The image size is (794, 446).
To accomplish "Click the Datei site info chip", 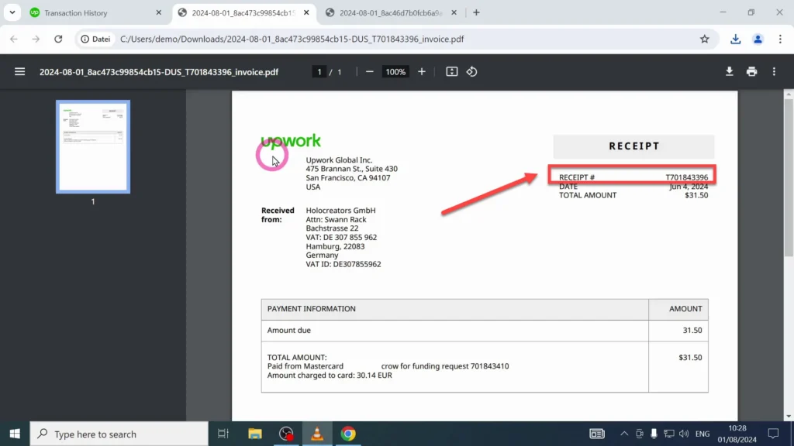I will pos(95,39).
